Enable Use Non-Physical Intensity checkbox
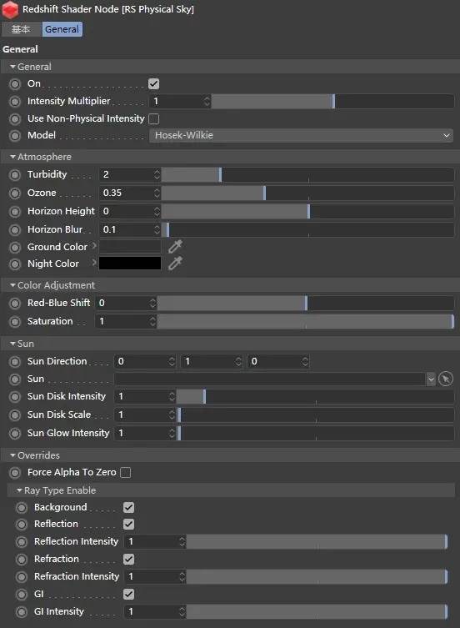This screenshot has height=628, width=460. coord(153,118)
